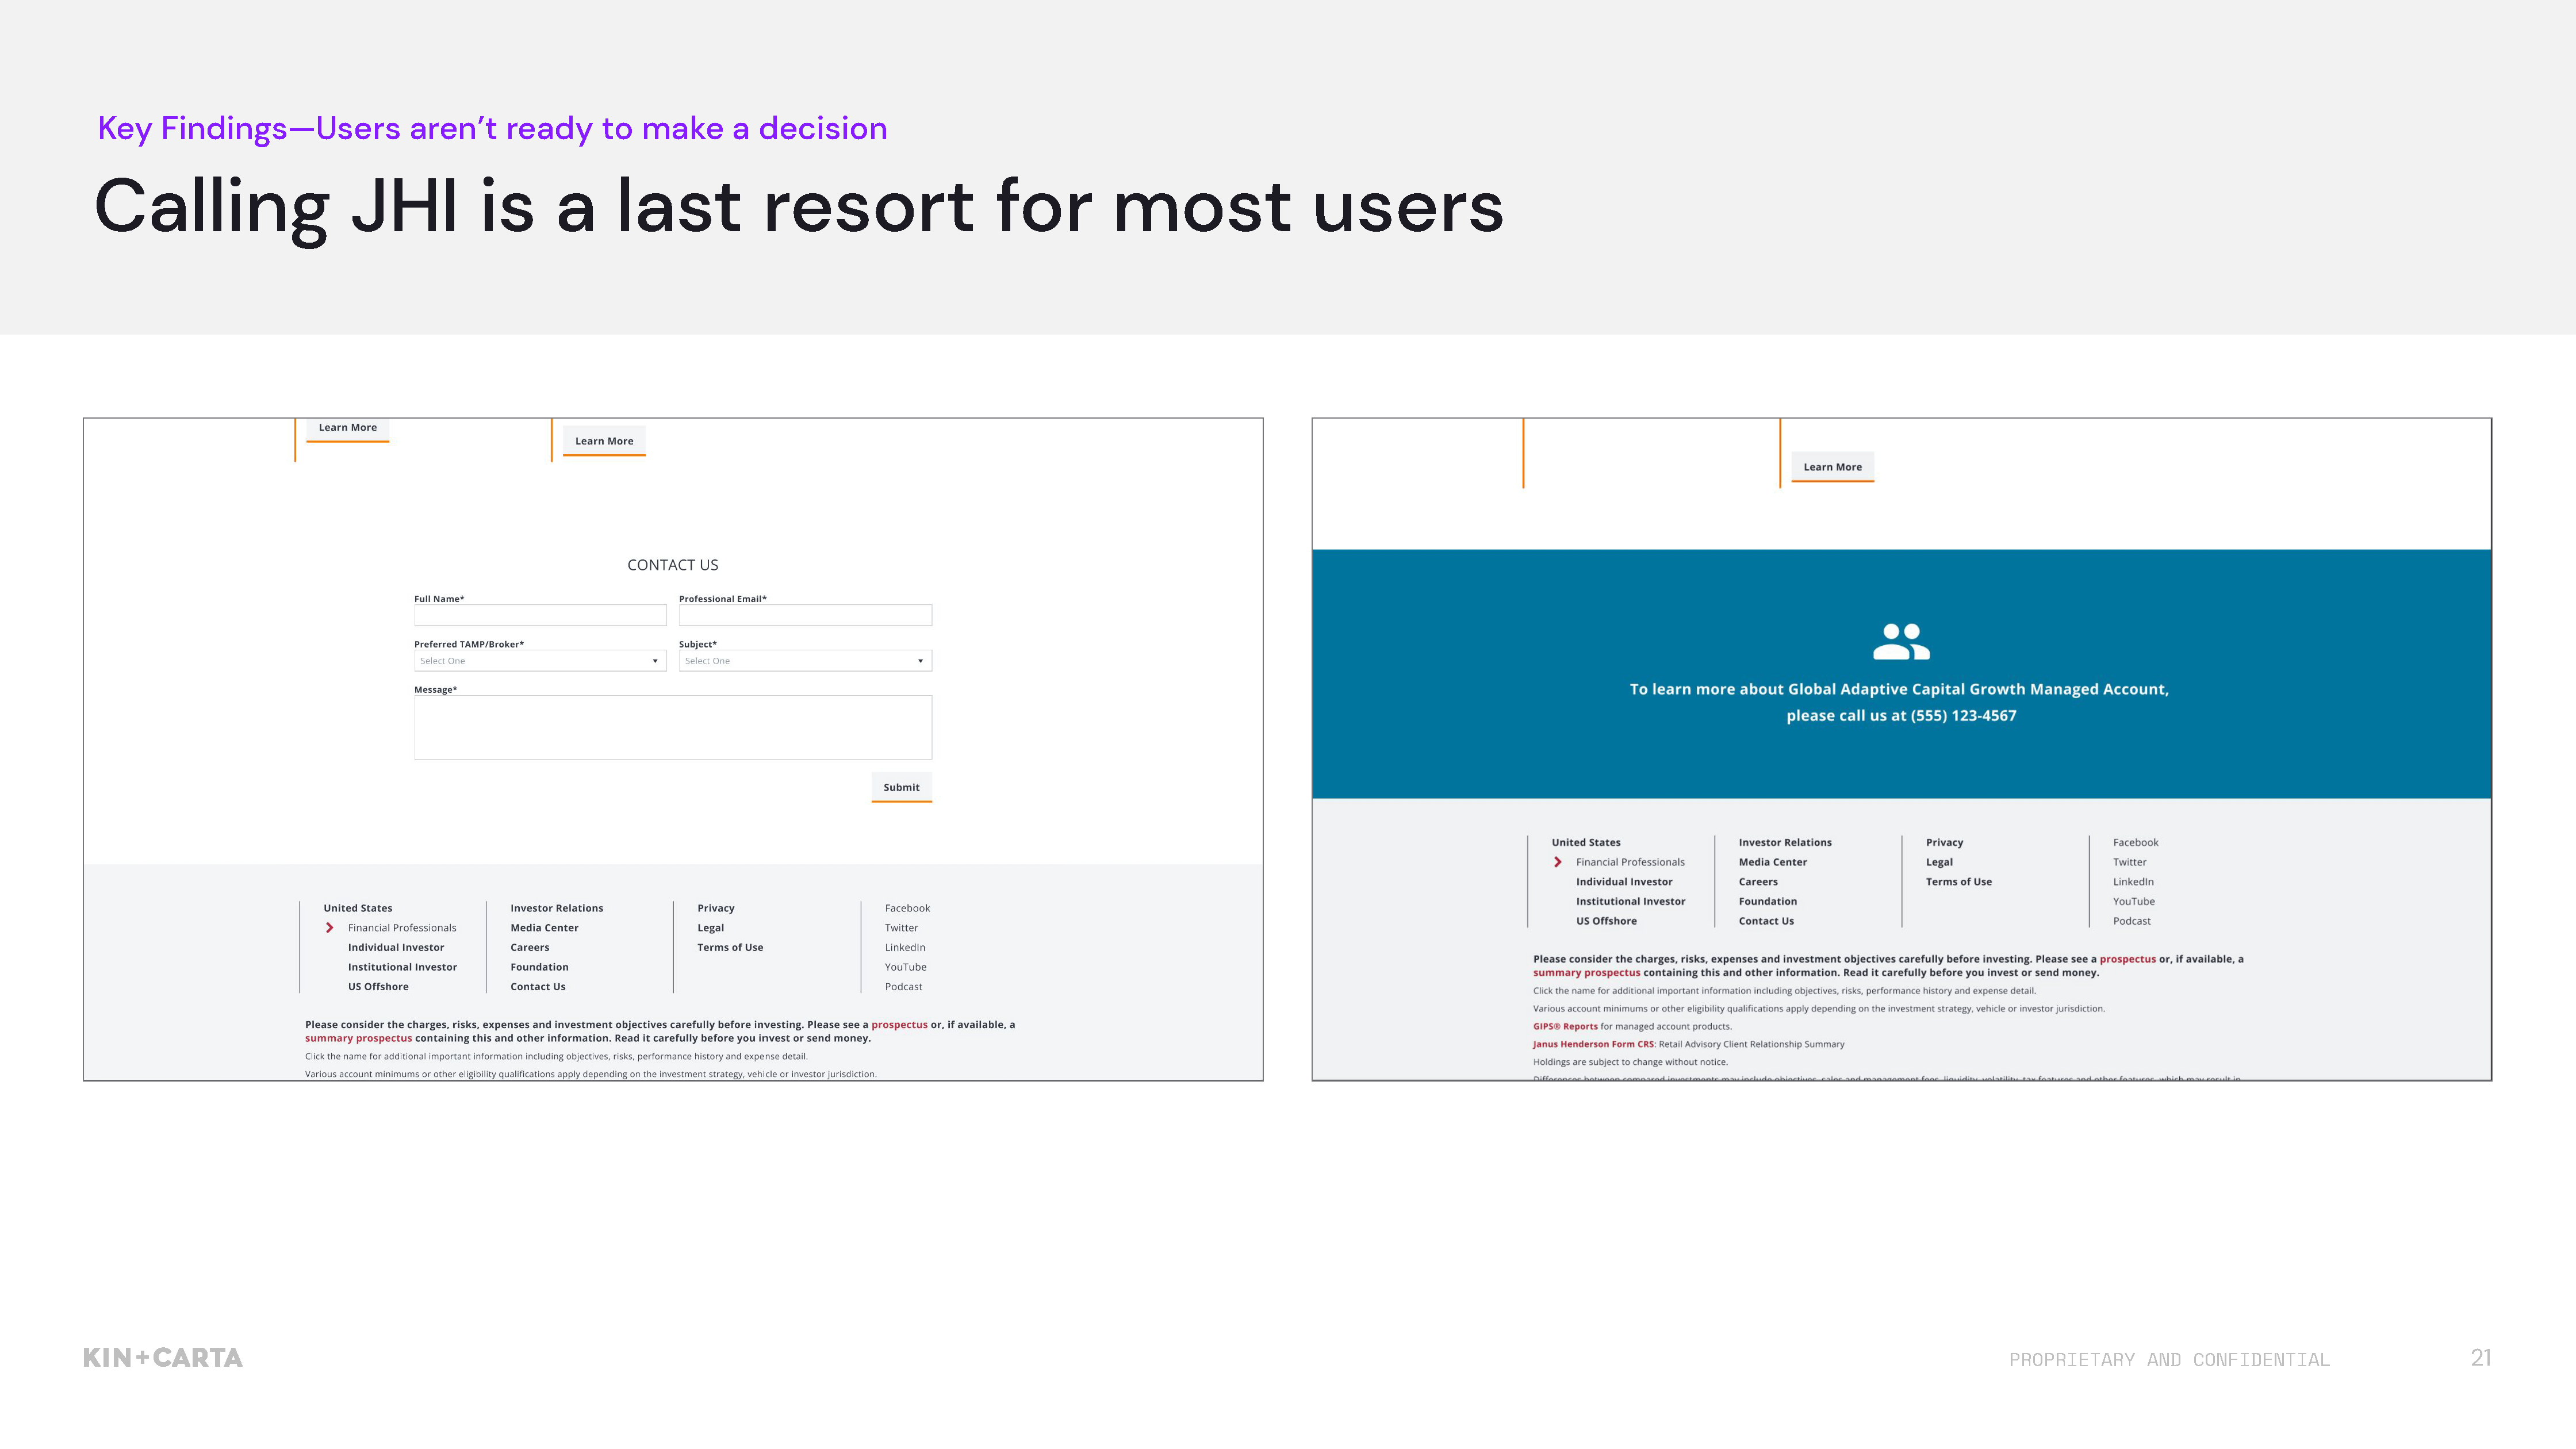Open Podcast in the contact-form mockup footer
This screenshot has height=1449, width=2576.
pos(903,986)
